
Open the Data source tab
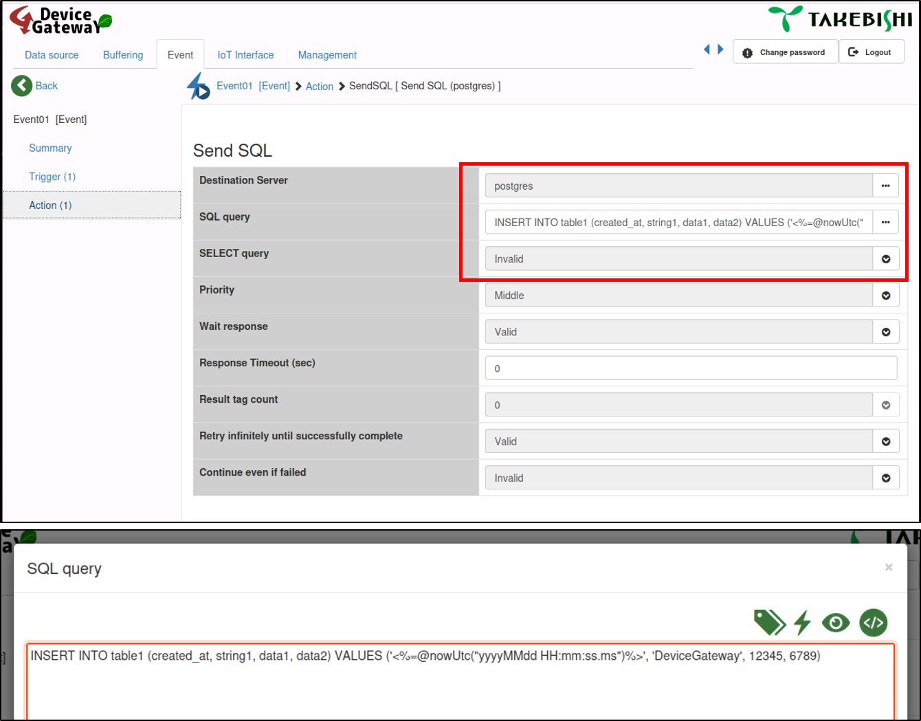[x=52, y=55]
